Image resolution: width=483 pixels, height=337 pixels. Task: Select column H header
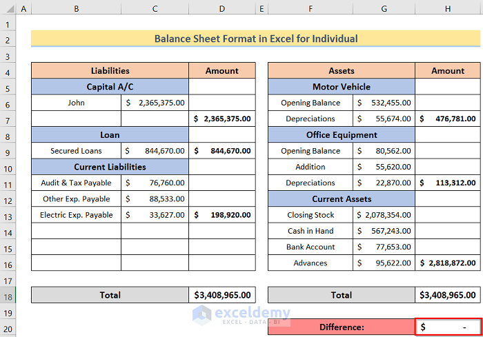[448, 9]
